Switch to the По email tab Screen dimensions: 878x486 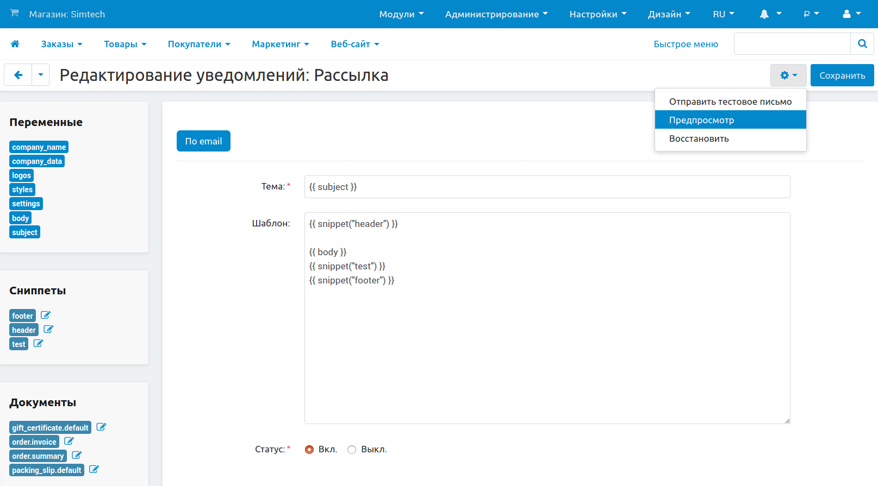[203, 141]
